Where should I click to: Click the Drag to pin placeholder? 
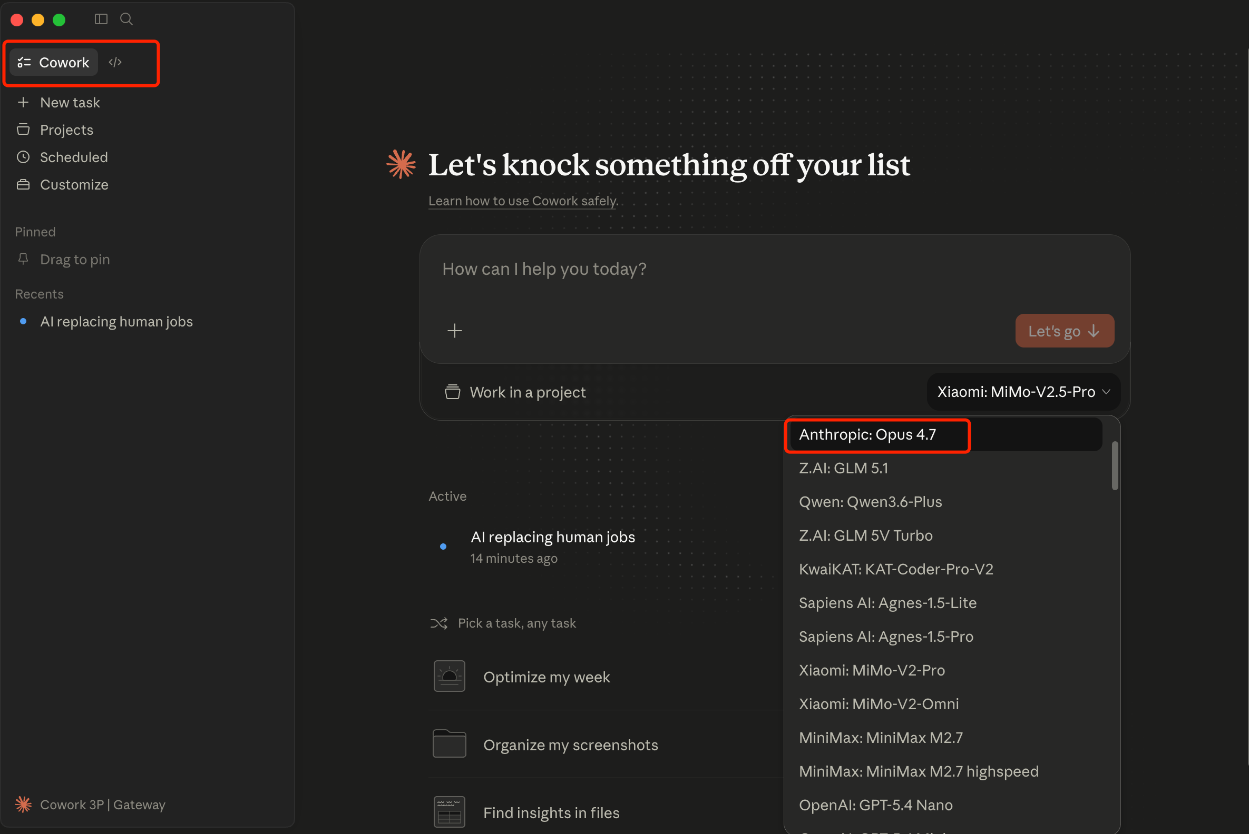tap(74, 260)
